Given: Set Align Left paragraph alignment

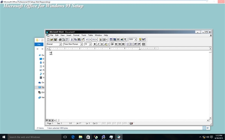Looking at the screenshot, I should [x=112, y=44].
